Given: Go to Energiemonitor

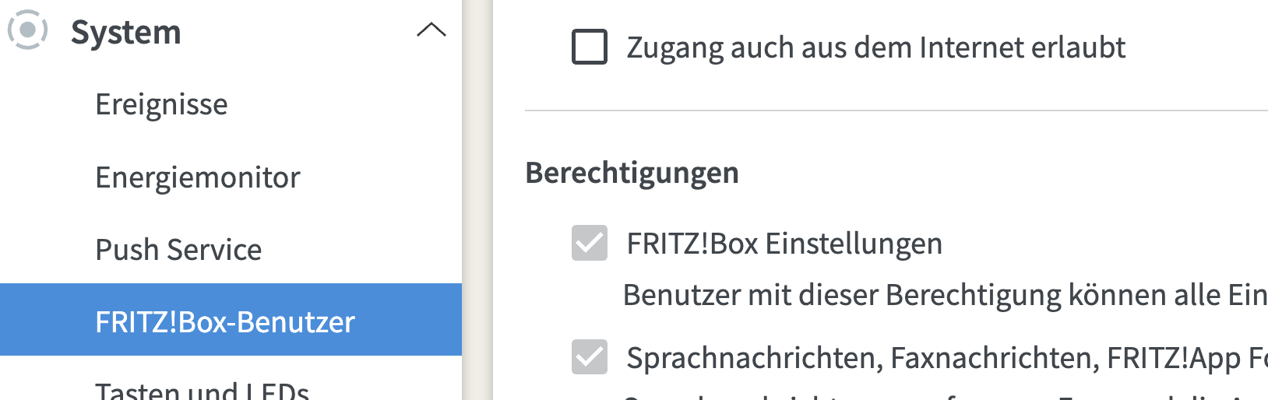Looking at the screenshot, I should pyautogui.click(x=197, y=177).
